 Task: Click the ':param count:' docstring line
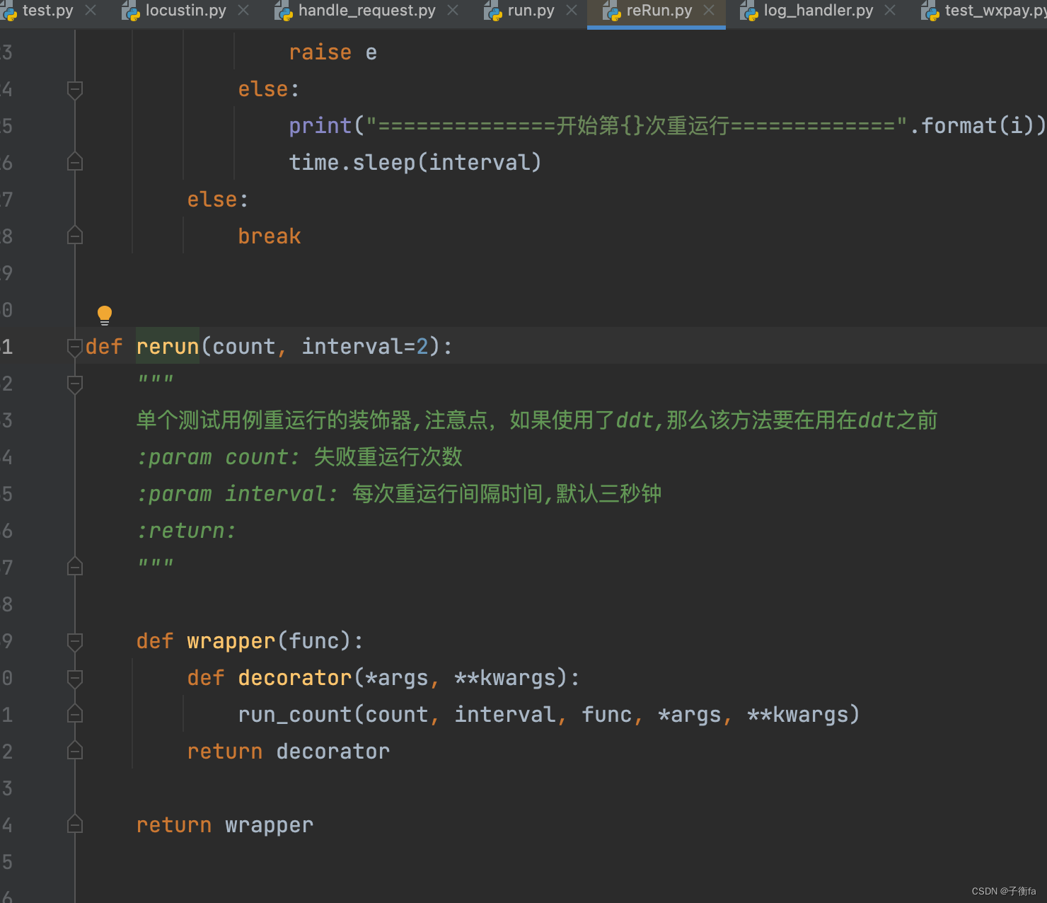[299, 457]
